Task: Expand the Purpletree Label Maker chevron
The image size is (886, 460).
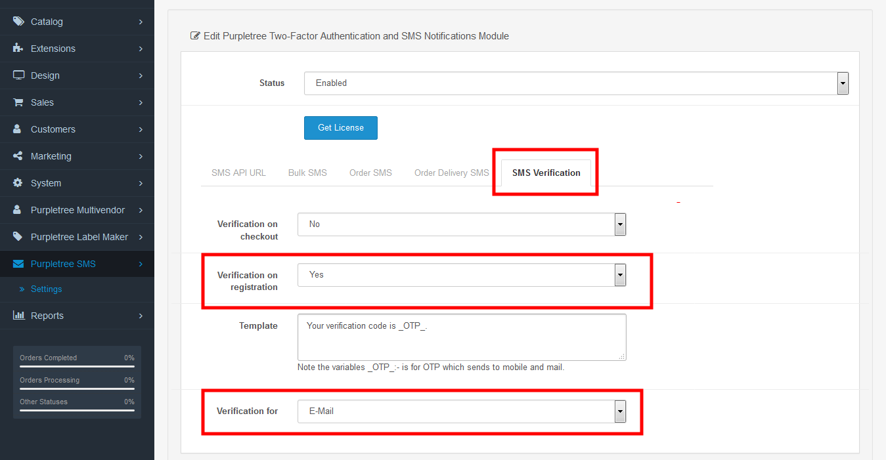Action: 141,237
